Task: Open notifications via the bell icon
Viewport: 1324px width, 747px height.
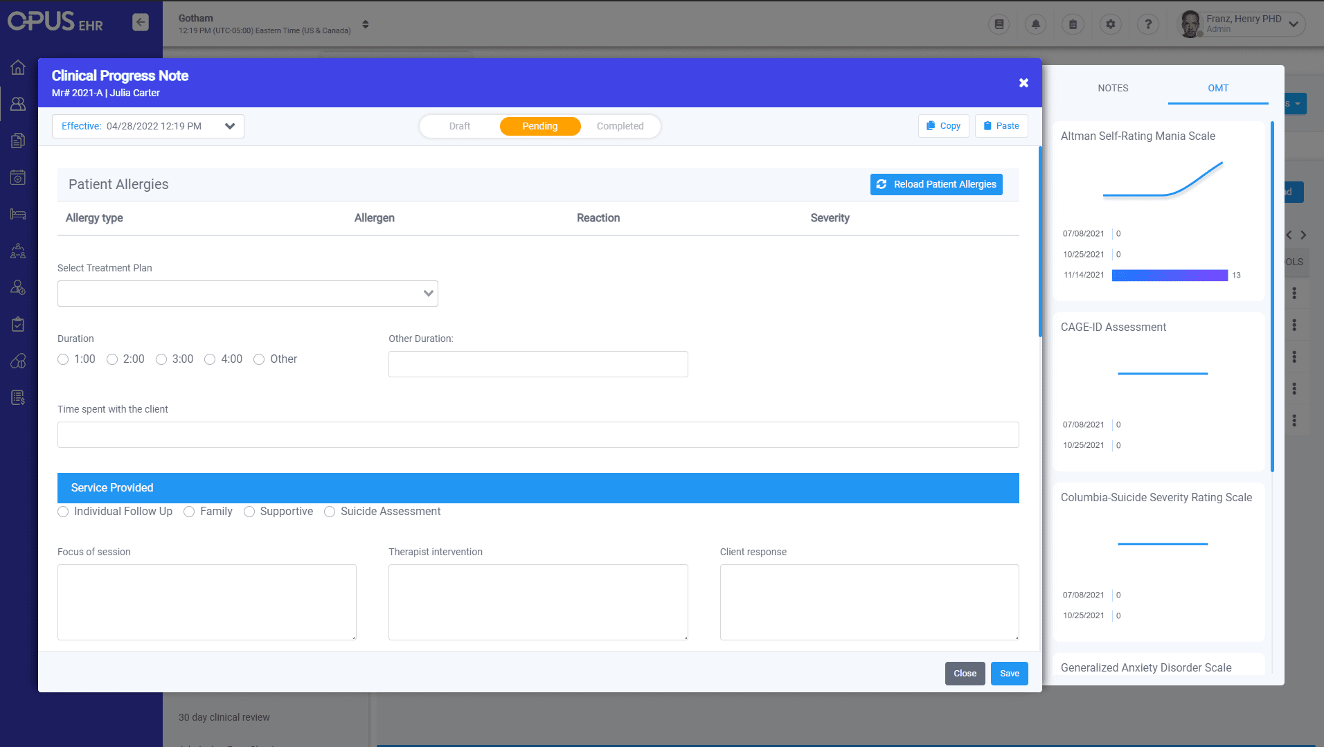Action: [1035, 24]
